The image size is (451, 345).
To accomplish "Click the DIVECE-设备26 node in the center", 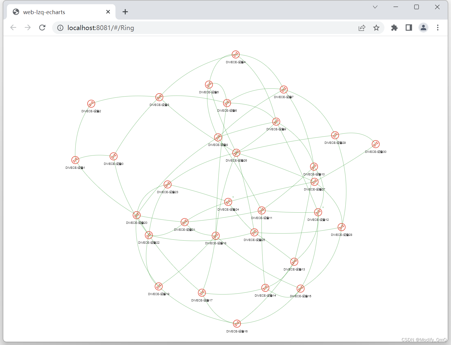I will coord(236,152).
